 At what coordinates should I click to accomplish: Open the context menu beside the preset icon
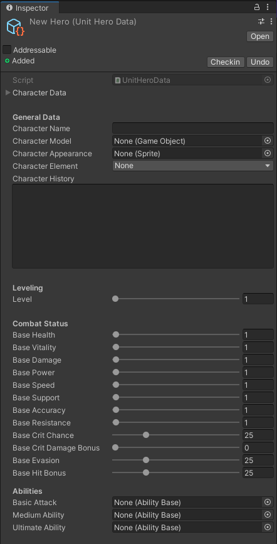271,21
